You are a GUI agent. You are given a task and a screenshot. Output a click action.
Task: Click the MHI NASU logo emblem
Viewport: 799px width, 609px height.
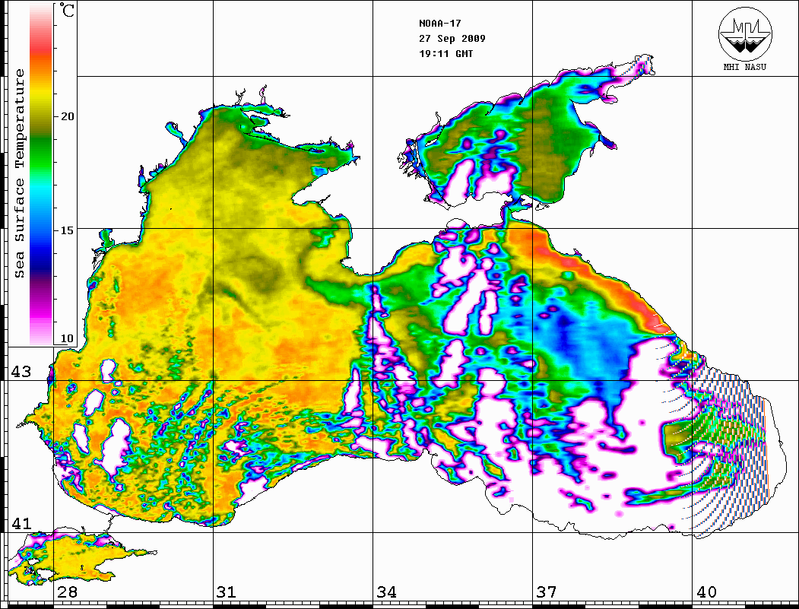[x=745, y=33]
